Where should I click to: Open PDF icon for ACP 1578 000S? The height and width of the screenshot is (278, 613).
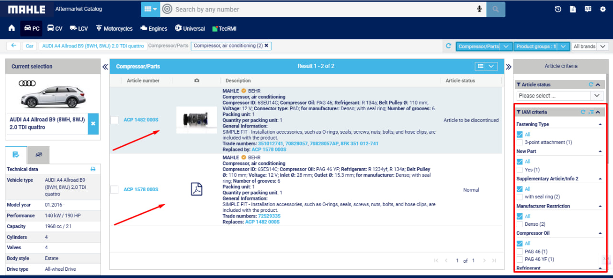coord(197,189)
